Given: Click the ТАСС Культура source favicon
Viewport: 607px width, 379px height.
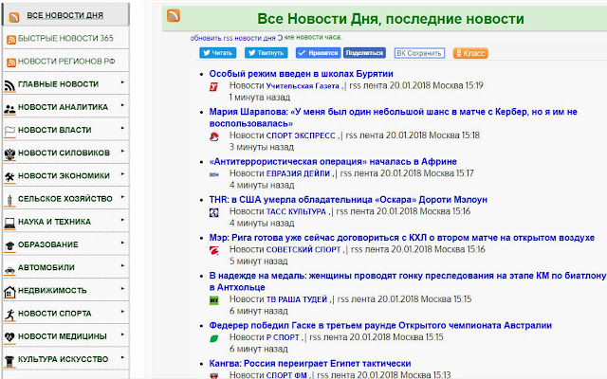Looking at the screenshot, I should pyautogui.click(x=213, y=212).
